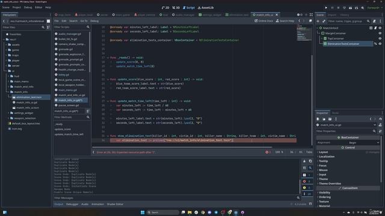The image size is (385, 216).
Task: Open the Debugger bottom panel
Action: tap(72, 204)
